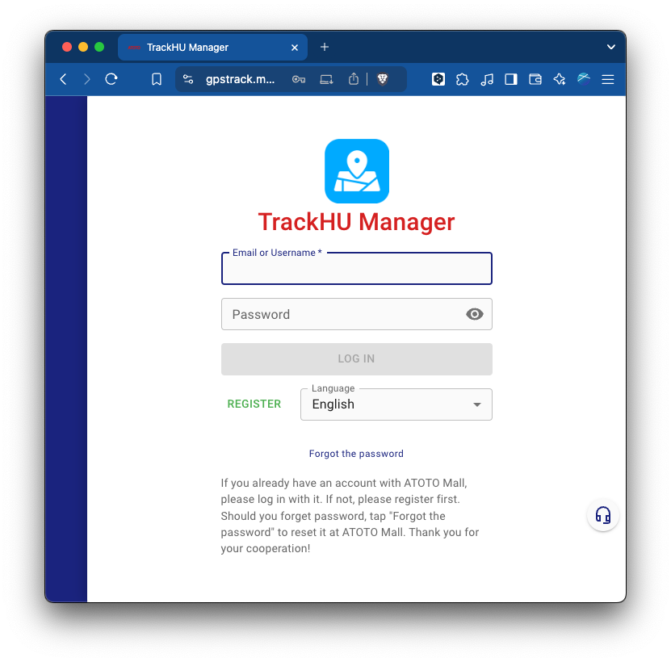
Task: Expand the tab search chevron
Action: click(611, 47)
